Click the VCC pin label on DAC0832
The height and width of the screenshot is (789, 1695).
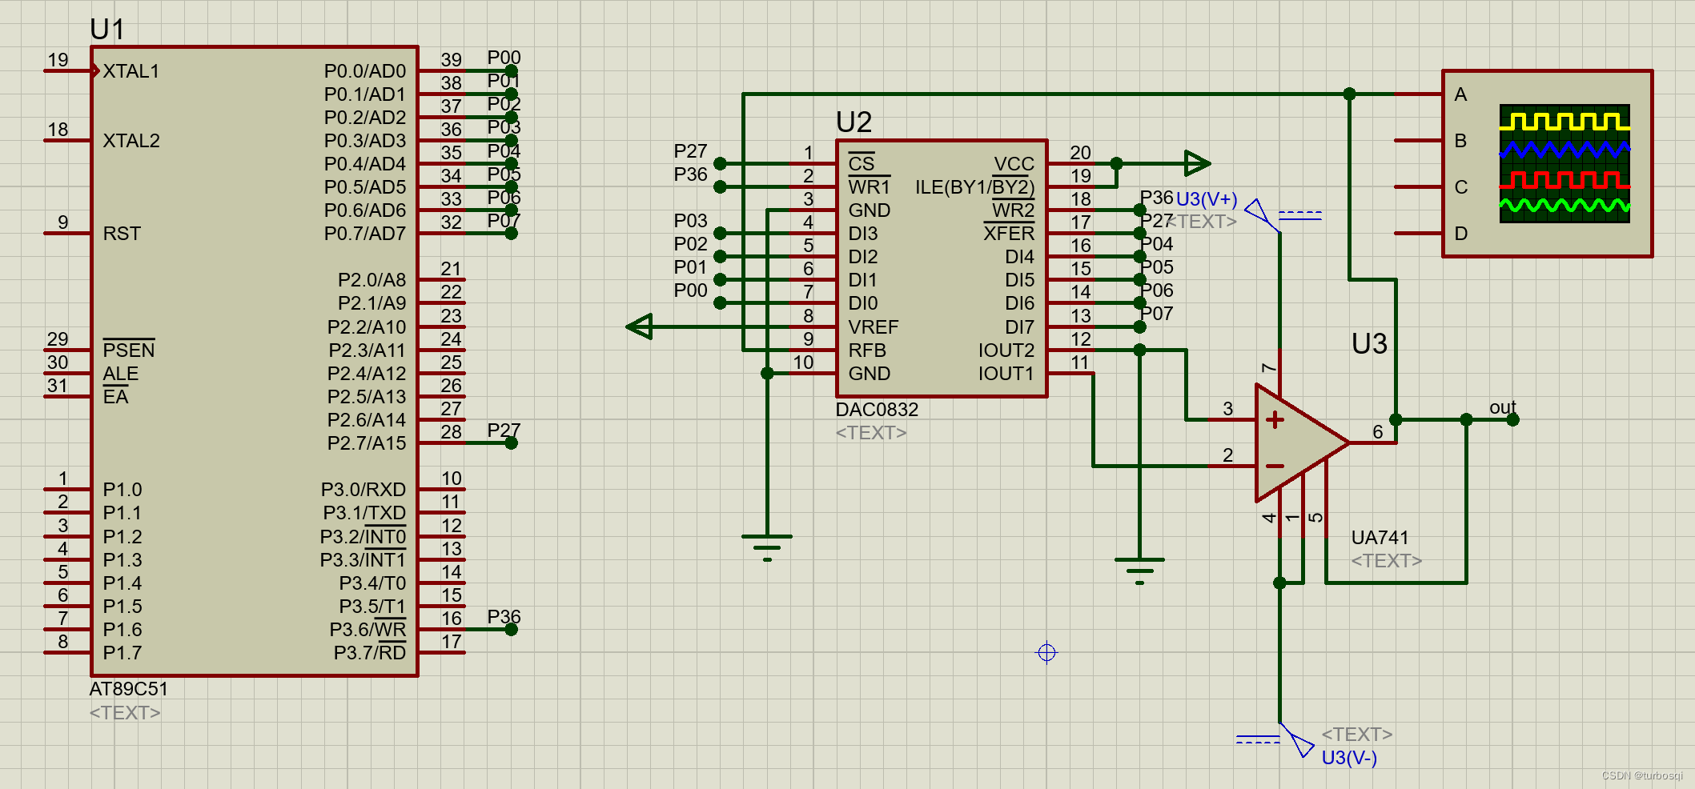point(1014,164)
